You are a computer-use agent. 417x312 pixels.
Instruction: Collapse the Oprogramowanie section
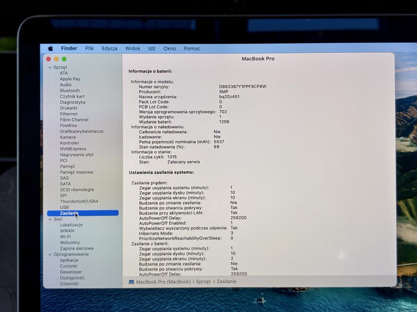(x=50, y=254)
